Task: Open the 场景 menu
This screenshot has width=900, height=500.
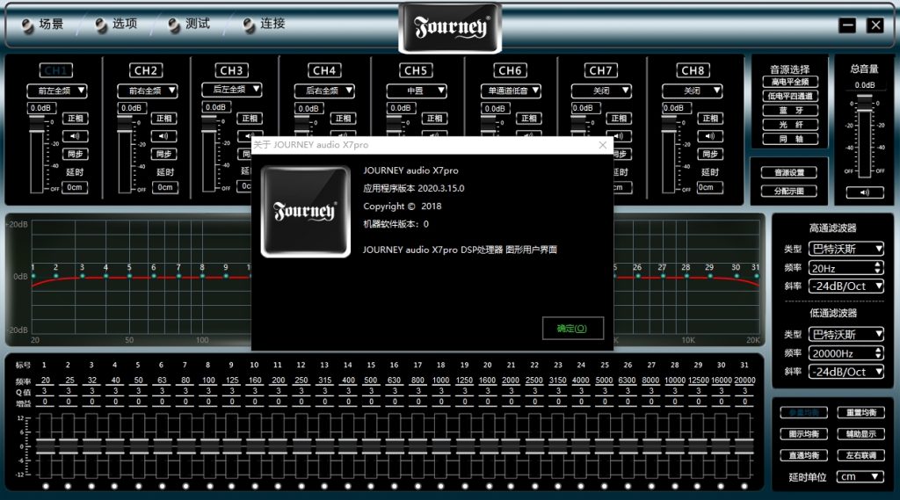Action: (43, 24)
